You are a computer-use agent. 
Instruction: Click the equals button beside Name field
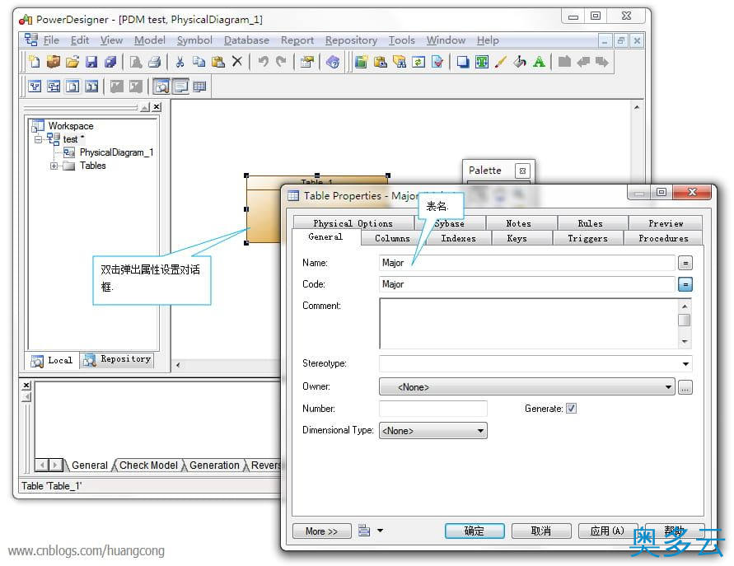point(685,263)
